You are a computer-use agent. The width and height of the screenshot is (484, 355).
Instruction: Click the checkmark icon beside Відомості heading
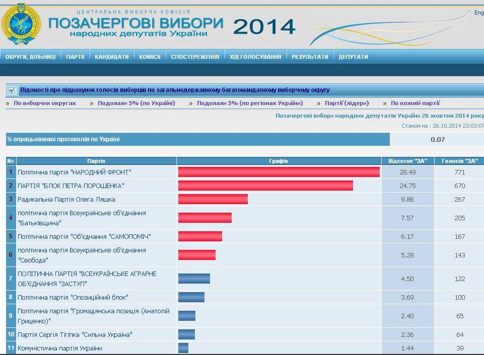click(x=12, y=90)
